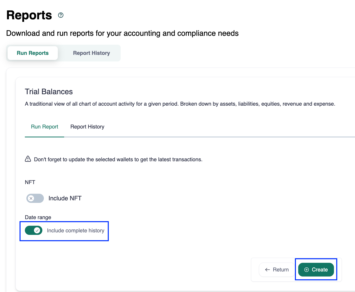The height and width of the screenshot is (292, 355).
Task: Select the Run Report tab under Trial Balances
Action: (x=45, y=127)
